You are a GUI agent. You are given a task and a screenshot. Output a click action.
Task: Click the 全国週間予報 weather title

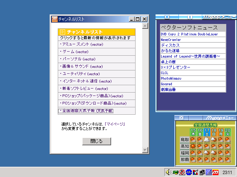(205, 125)
